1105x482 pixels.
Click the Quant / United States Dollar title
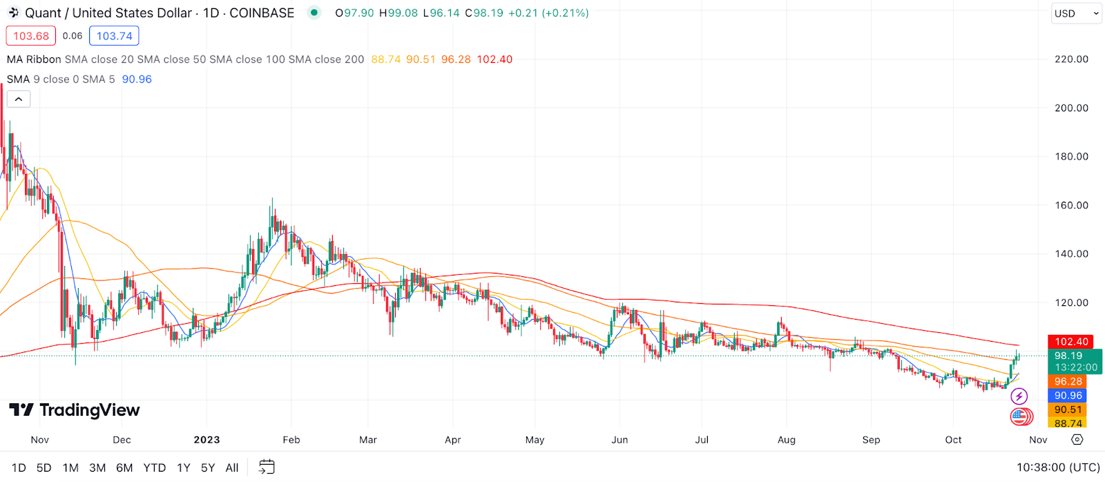pos(108,13)
